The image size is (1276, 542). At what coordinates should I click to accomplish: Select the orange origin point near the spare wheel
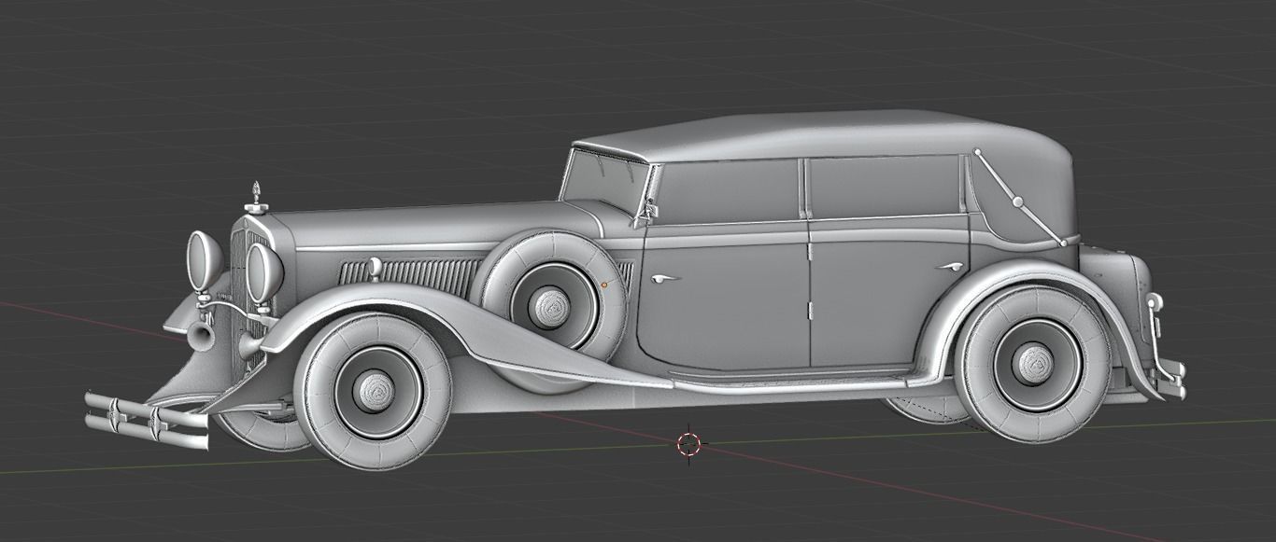[x=603, y=284]
